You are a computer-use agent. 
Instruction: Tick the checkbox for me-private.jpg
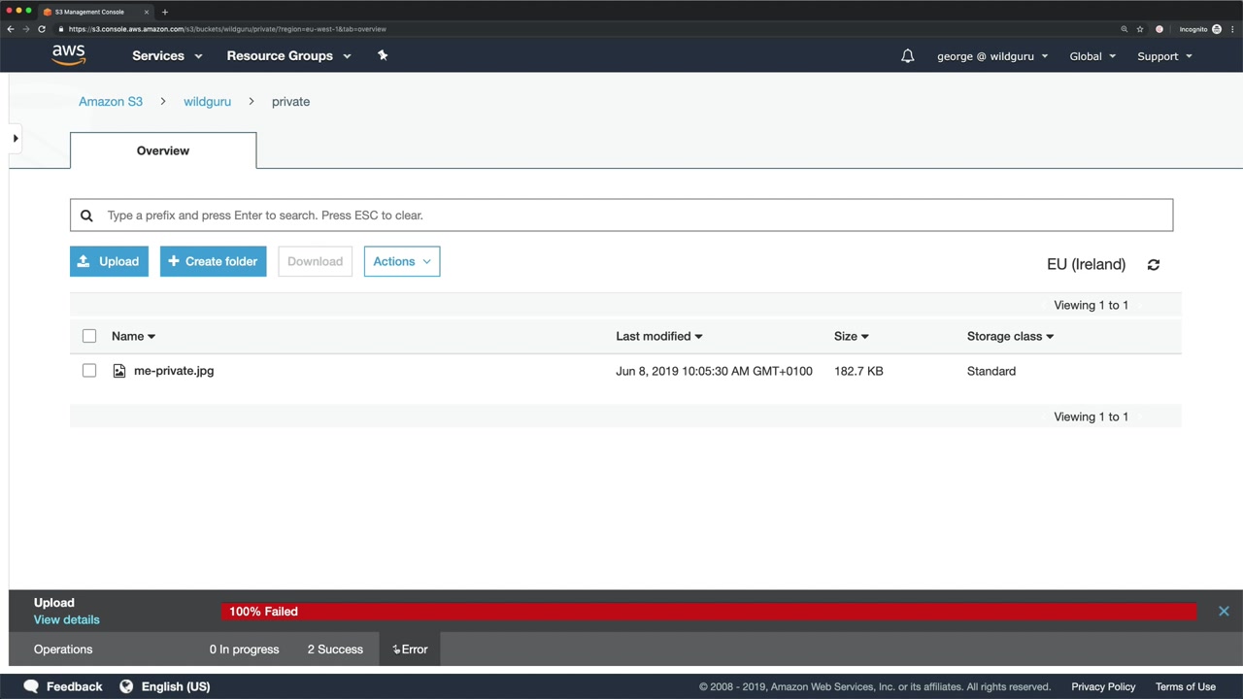click(x=89, y=371)
